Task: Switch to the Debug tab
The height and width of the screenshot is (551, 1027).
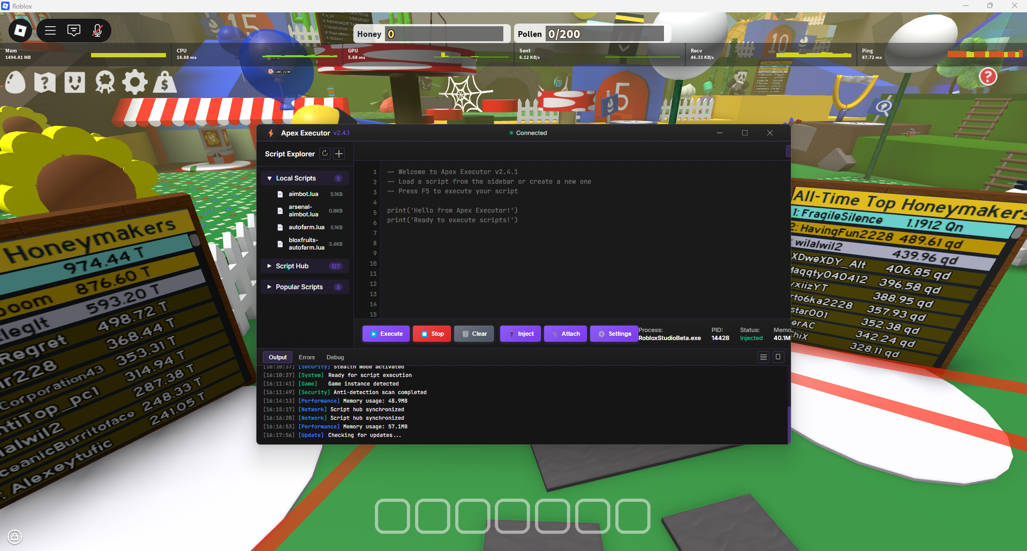Action: 335,357
